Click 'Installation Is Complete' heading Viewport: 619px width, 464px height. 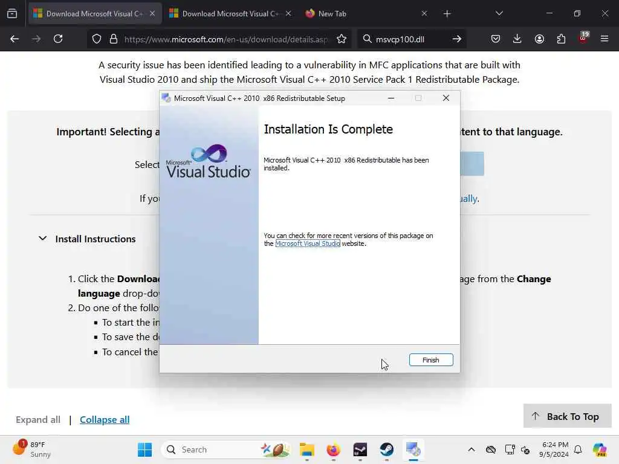(328, 129)
